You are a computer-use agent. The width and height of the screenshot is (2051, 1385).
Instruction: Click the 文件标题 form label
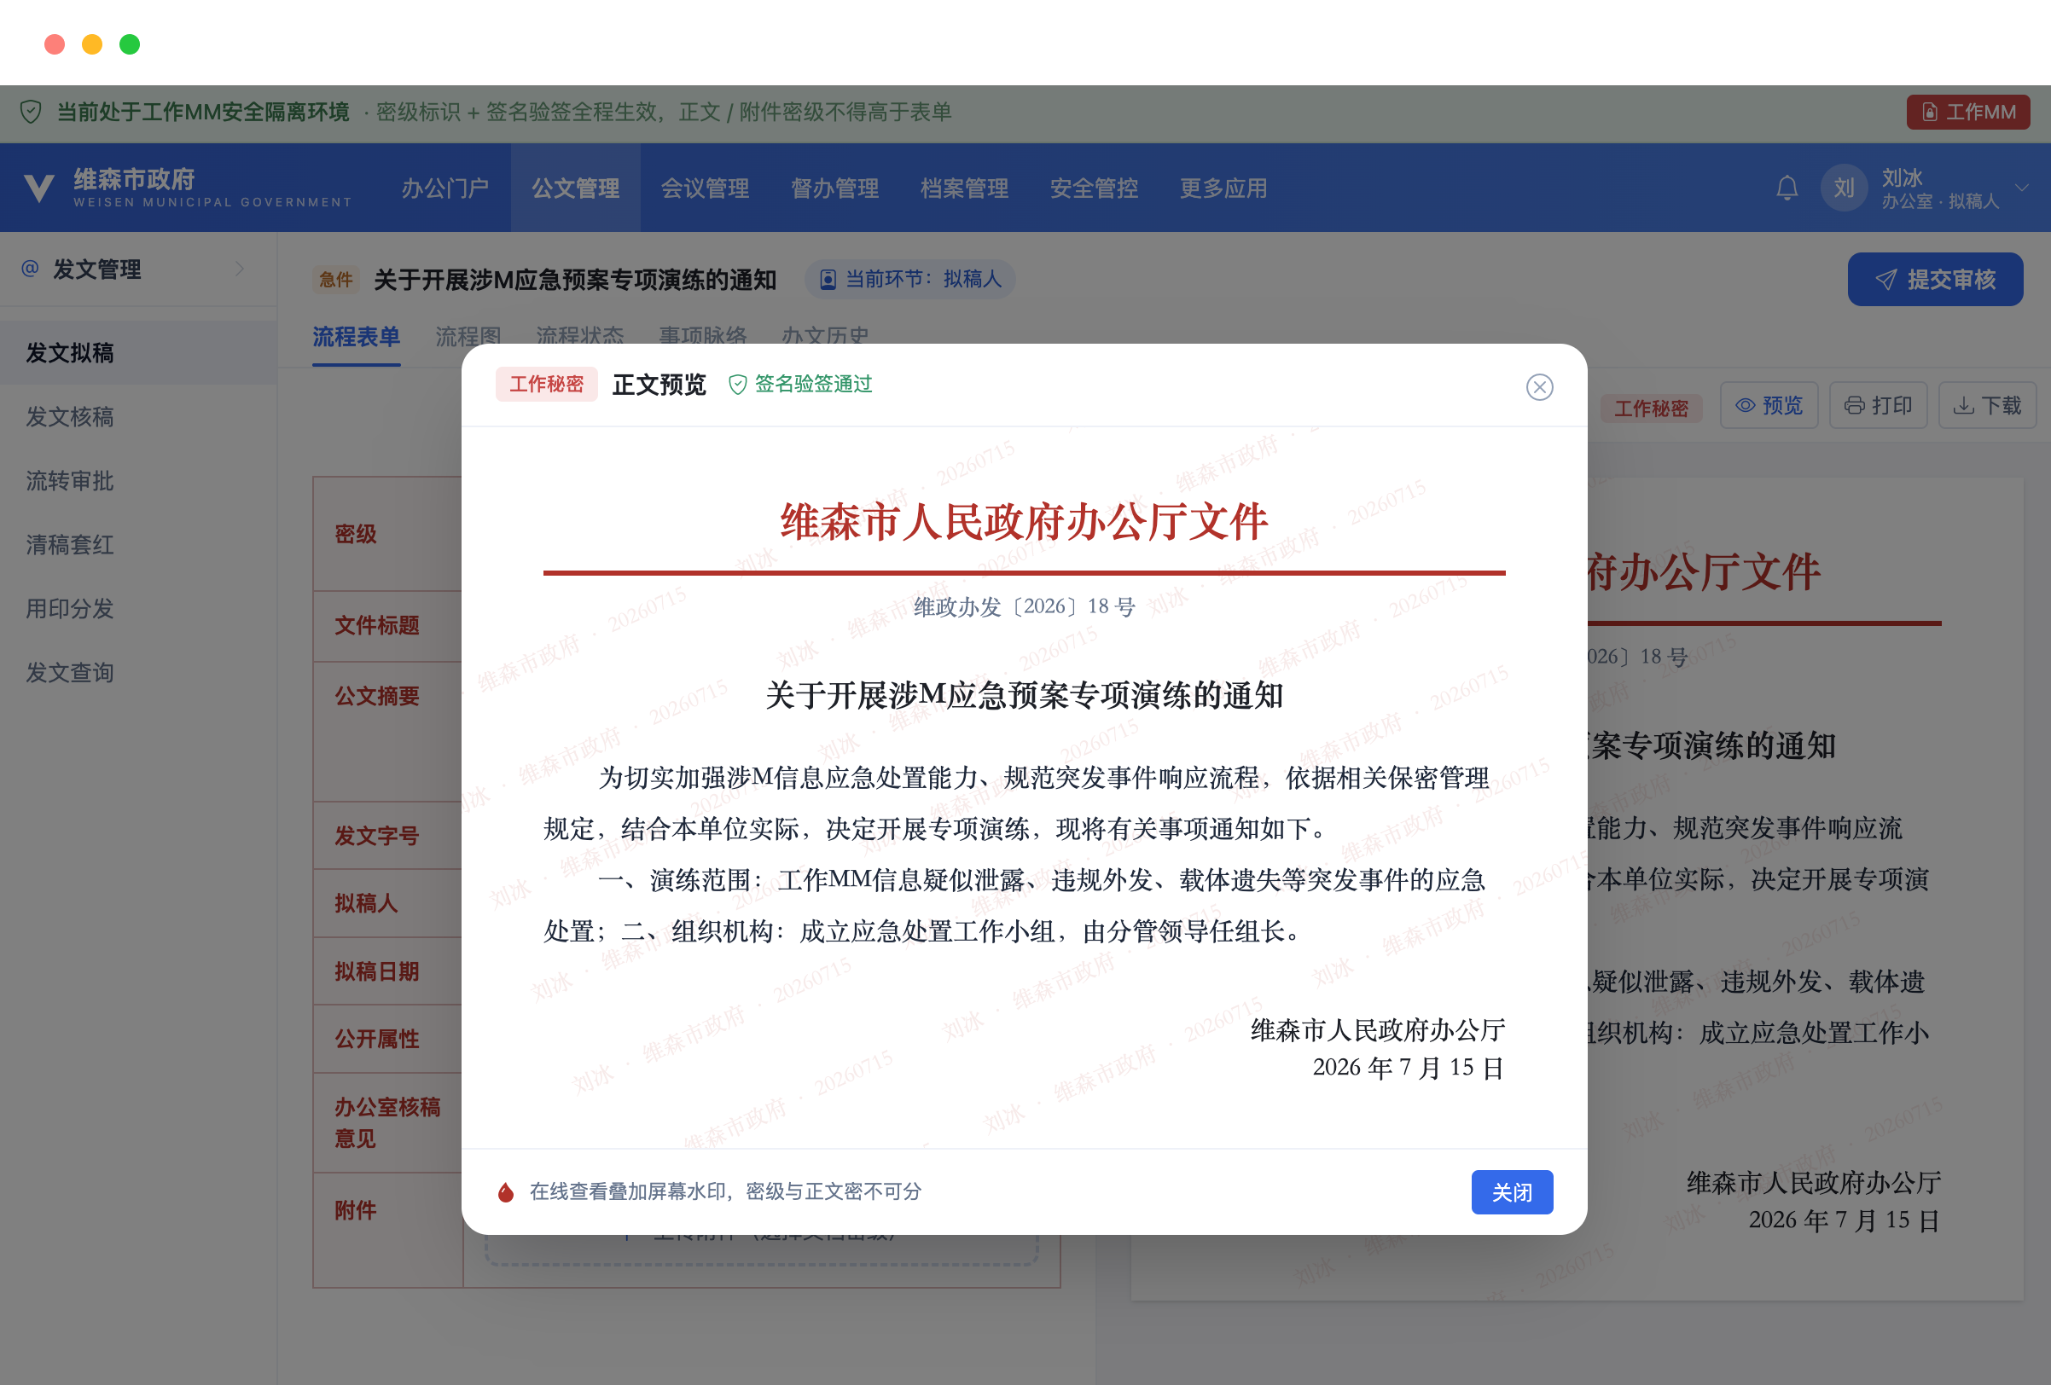point(377,625)
